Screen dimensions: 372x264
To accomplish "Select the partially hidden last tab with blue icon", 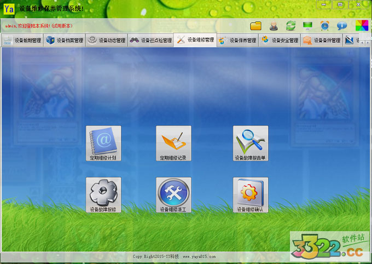I will (352, 41).
